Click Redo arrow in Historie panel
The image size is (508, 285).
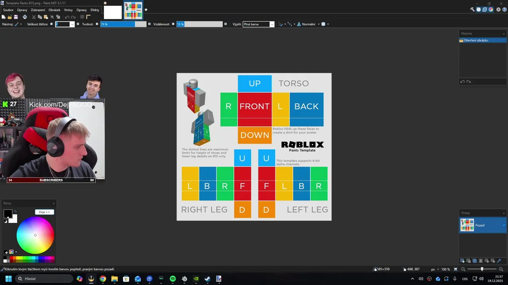[468, 82]
